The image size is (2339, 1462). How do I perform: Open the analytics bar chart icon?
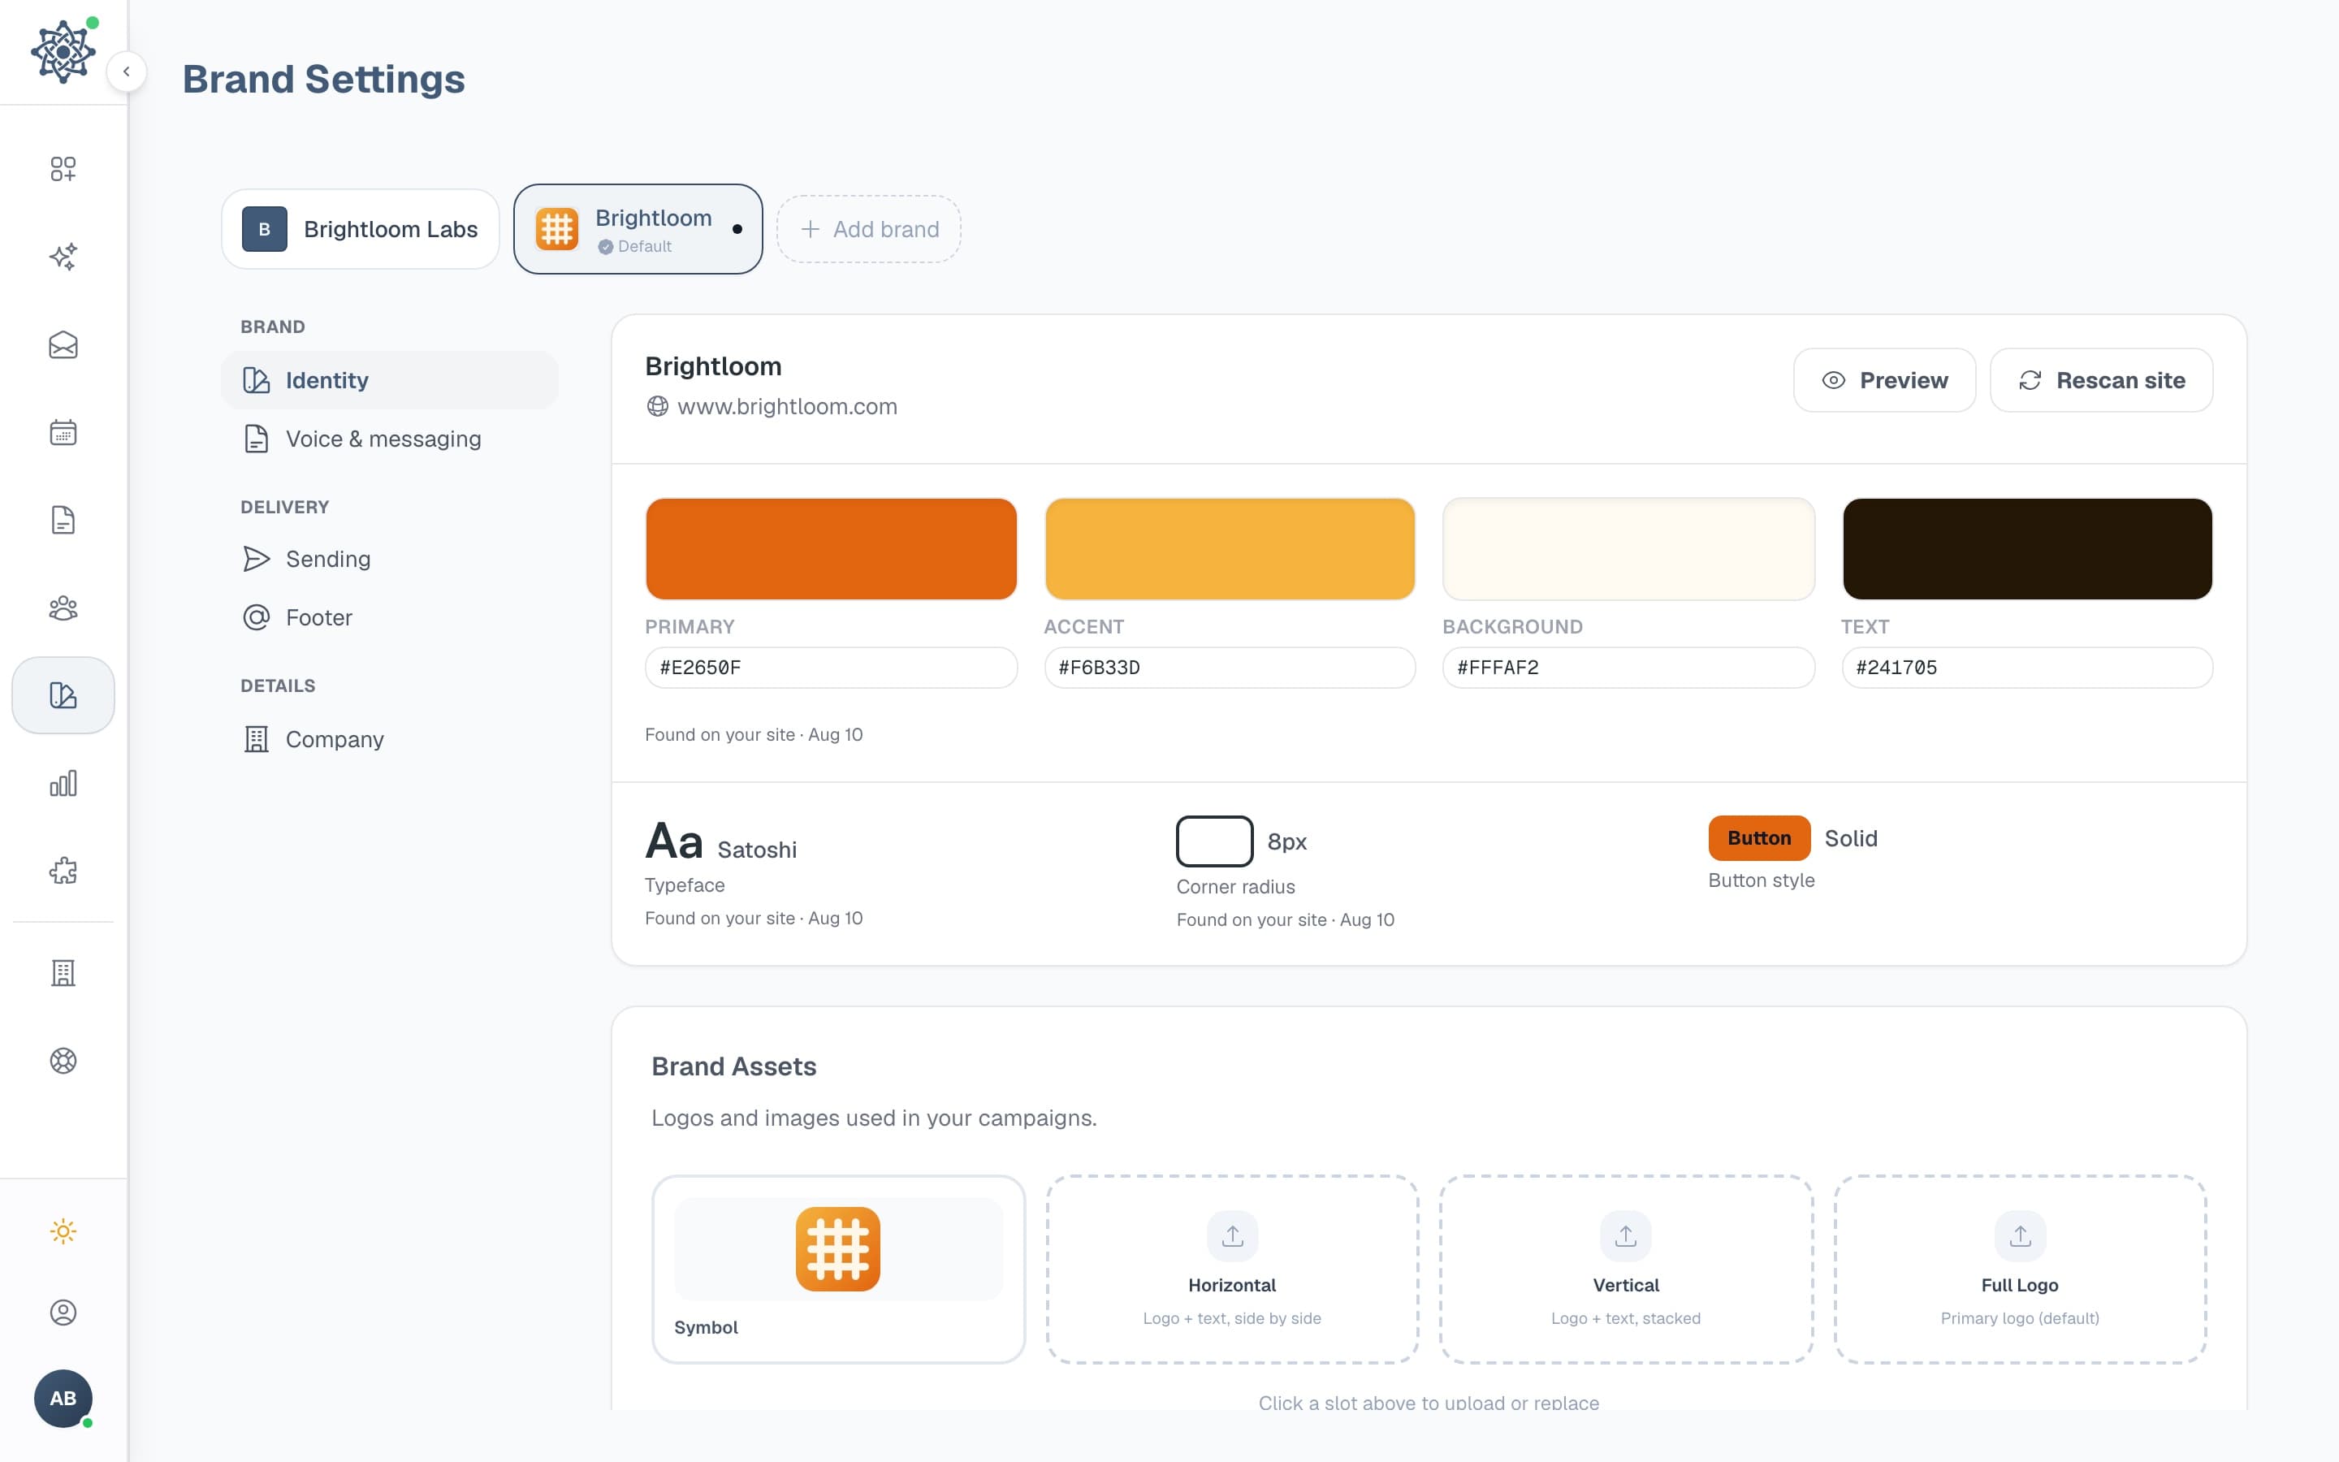pos(63,783)
